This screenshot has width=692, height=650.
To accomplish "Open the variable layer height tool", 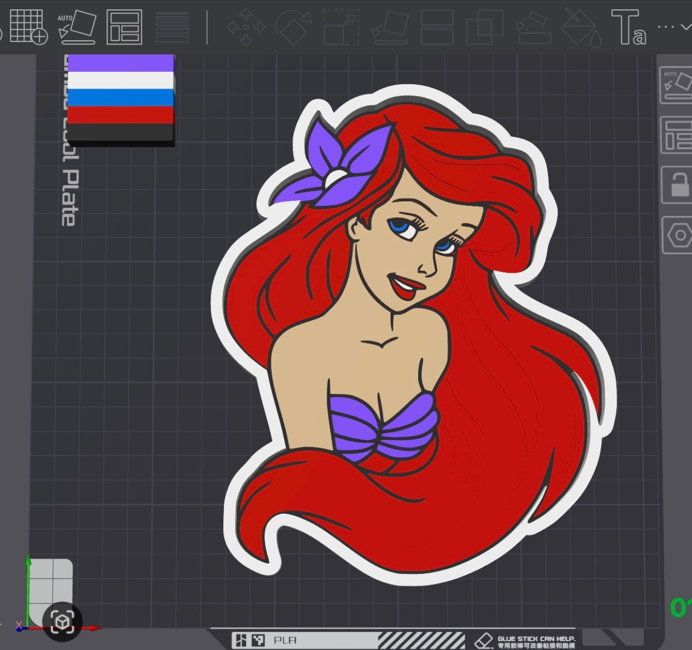I will click(172, 27).
